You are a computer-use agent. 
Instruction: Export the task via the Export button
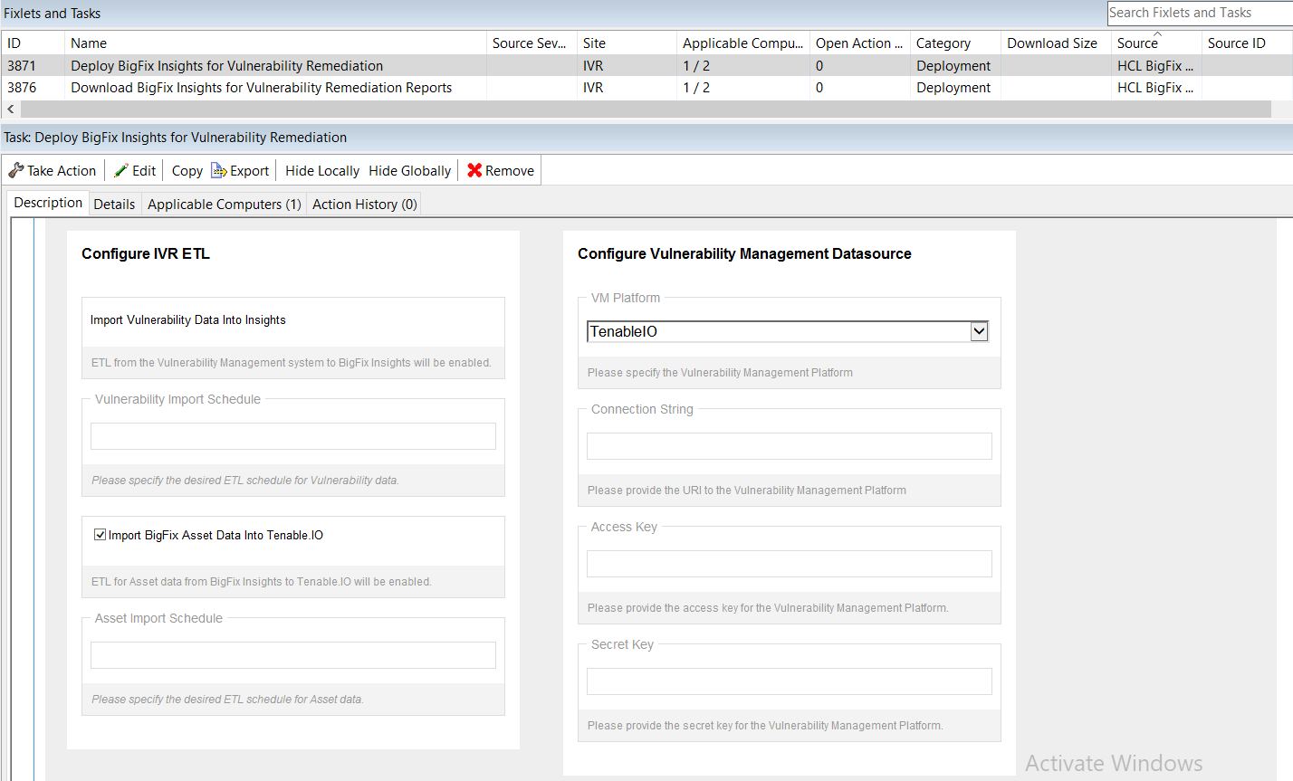coord(240,171)
